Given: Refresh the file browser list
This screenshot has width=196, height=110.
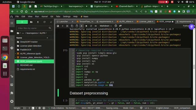Looking at the screenshot, I should click(x=44, y=22).
